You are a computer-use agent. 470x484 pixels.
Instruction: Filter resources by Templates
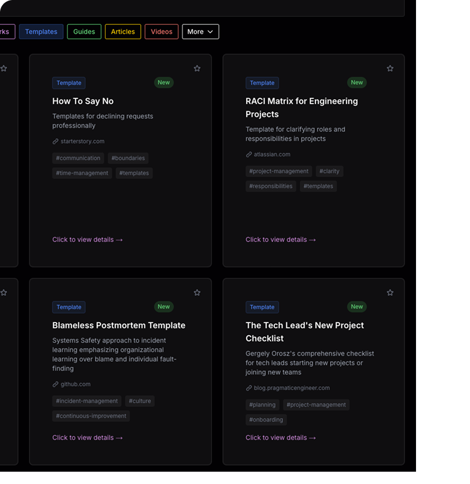tap(41, 32)
